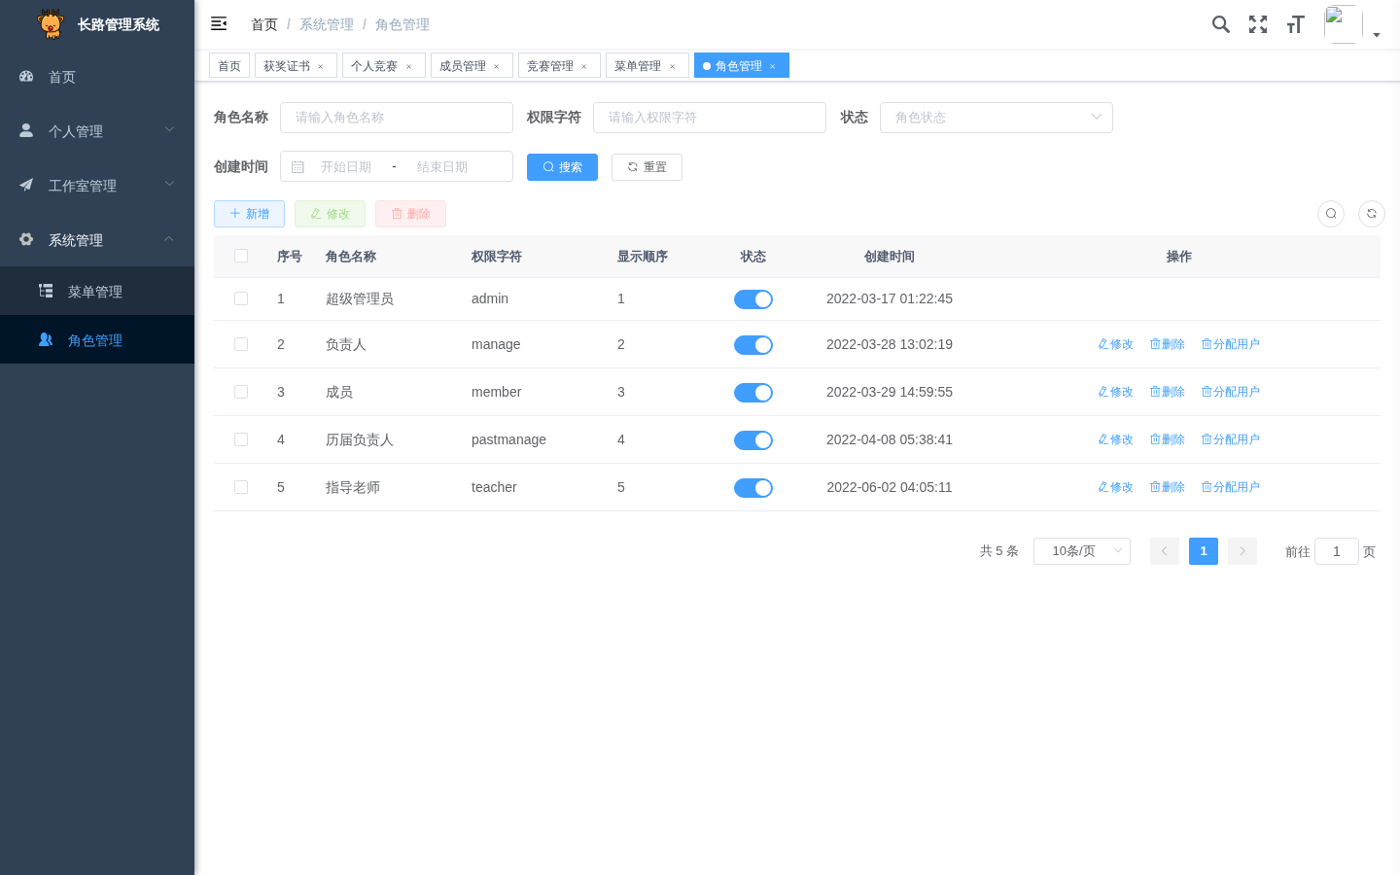Close the 个人竞赛 tab
This screenshot has height=875, width=1400.
[408, 66]
